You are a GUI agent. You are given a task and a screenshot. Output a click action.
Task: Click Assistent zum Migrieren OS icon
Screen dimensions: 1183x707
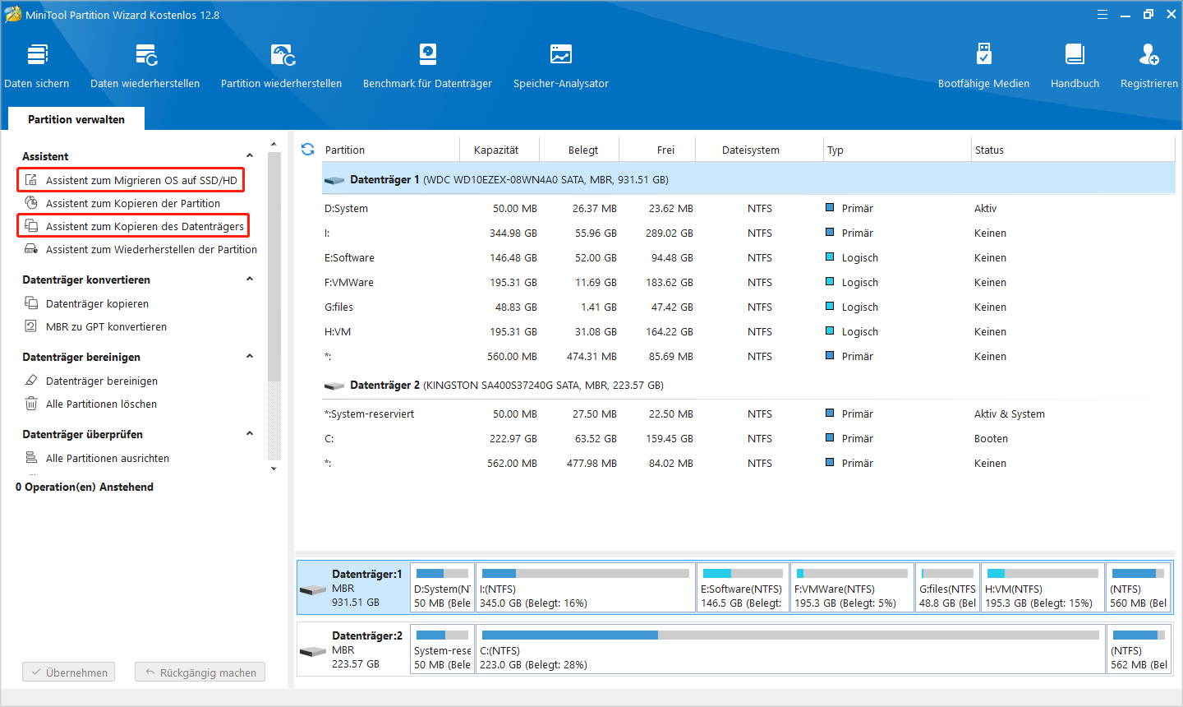coord(31,180)
